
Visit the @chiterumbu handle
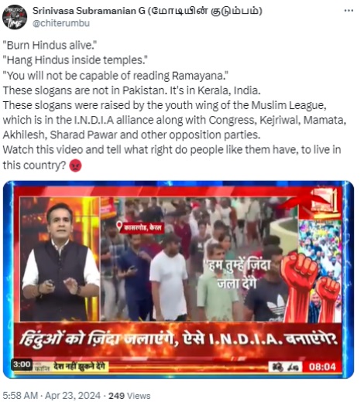tap(61, 23)
